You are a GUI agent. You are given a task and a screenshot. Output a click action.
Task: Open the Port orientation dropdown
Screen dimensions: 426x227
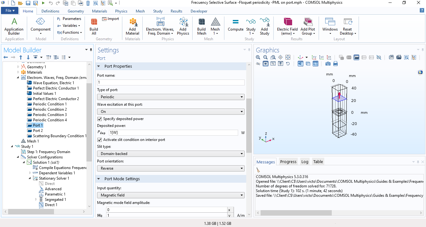pyautogui.click(x=171, y=168)
